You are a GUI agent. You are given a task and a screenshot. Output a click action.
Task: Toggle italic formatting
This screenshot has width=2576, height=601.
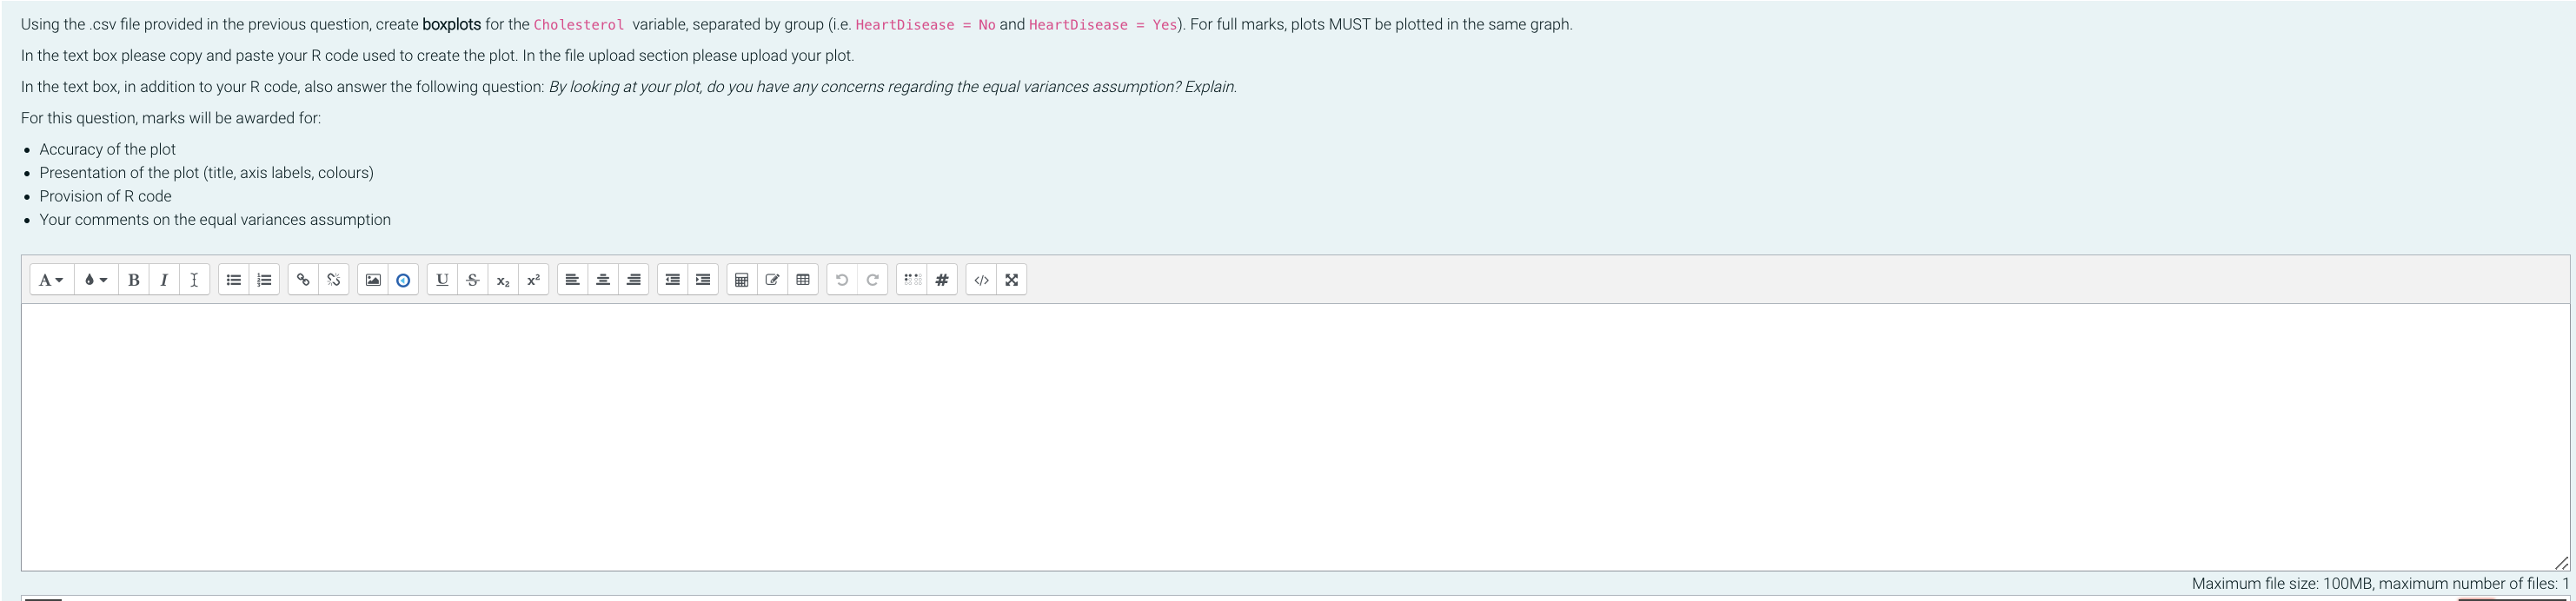coord(164,280)
